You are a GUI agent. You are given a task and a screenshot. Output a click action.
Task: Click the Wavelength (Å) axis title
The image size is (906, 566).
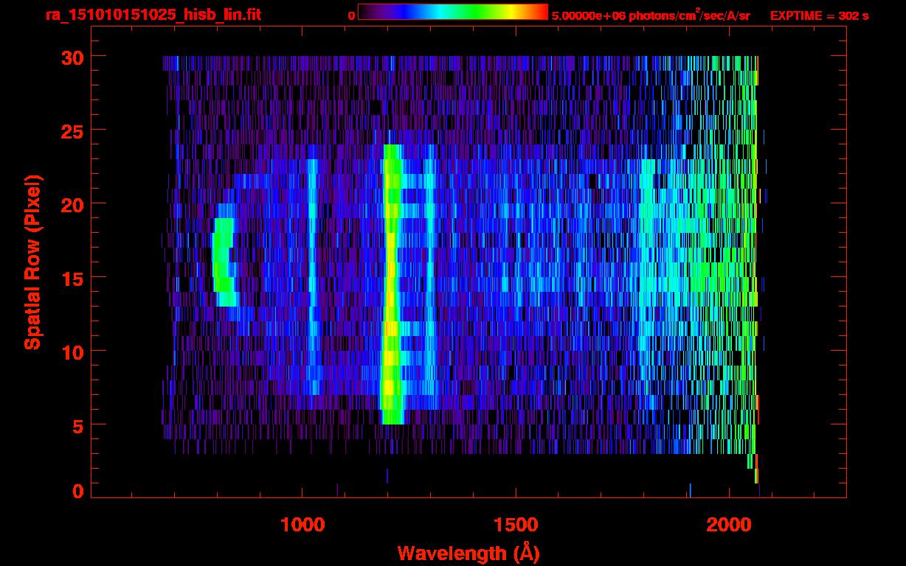(x=469, y=553)
